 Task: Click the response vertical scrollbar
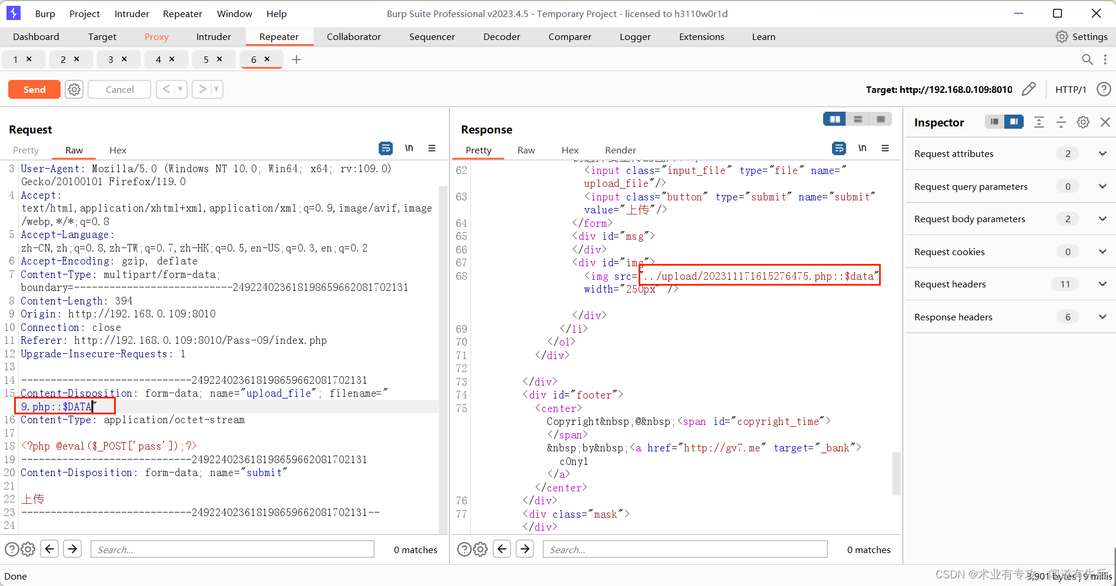click(896, 474)
